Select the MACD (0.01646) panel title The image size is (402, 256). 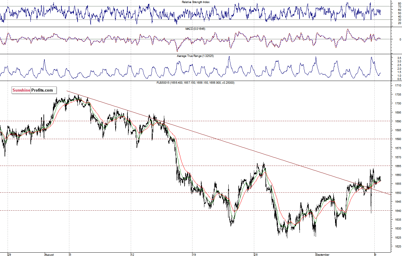point(196,29)
